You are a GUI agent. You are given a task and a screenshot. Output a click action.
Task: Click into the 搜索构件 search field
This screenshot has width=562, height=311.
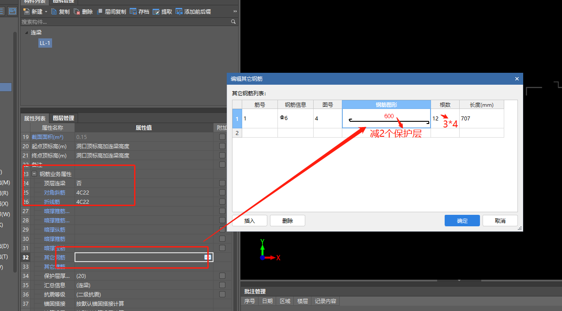click(x=125, y=22)
